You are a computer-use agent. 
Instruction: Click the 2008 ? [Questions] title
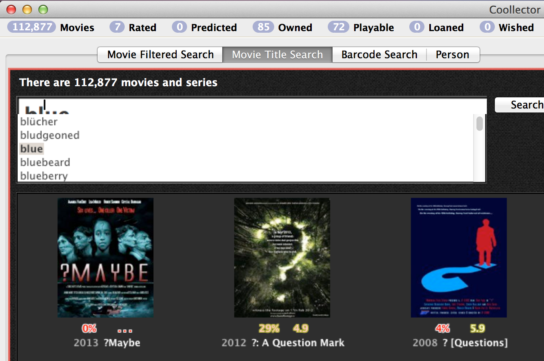pyautogui.click(x=460, y=343)
